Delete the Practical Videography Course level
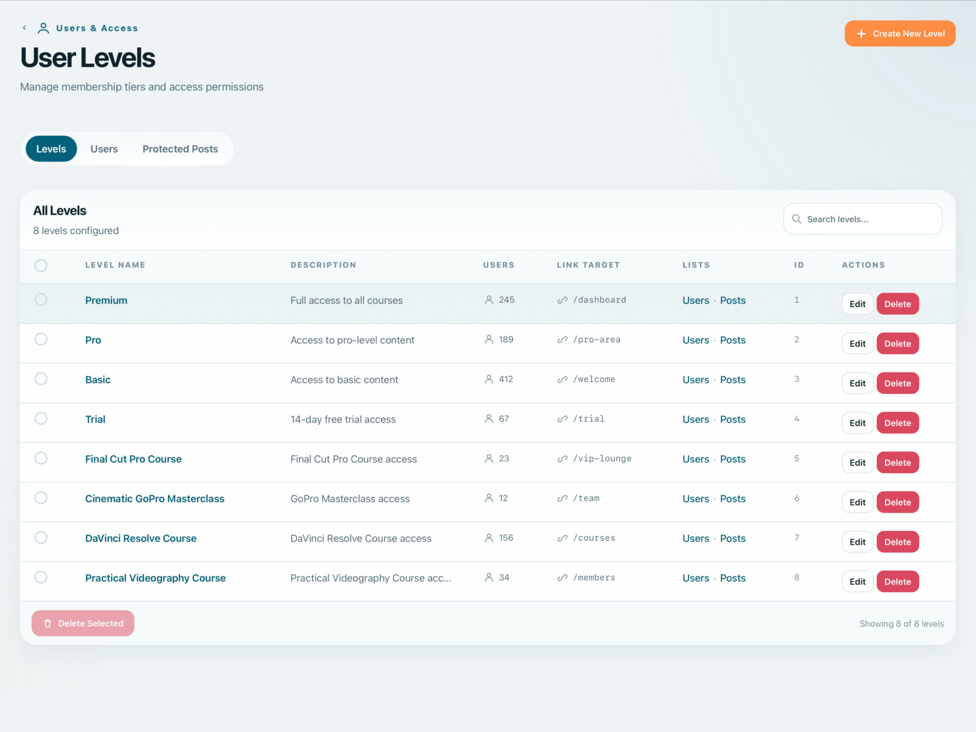 pos(897,582)
